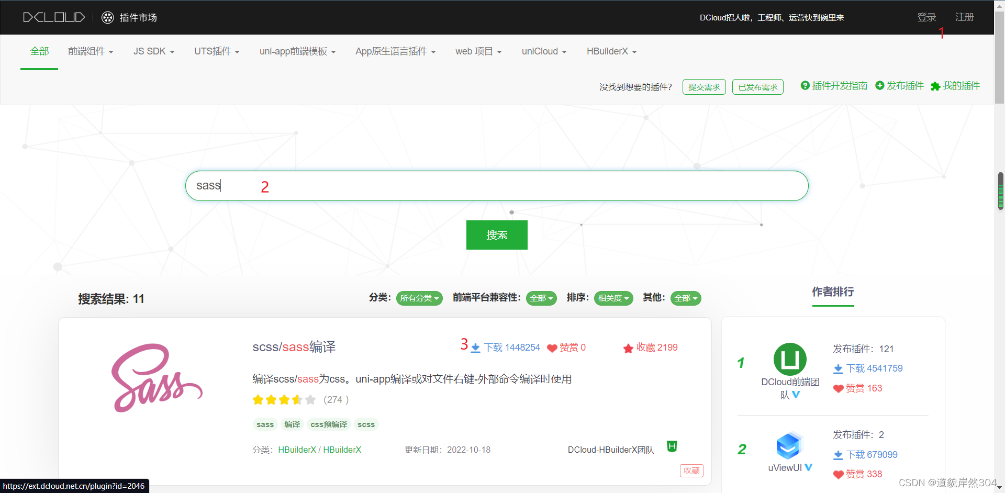Expand the uni-app前端模板 dropdown

point(297,51)
